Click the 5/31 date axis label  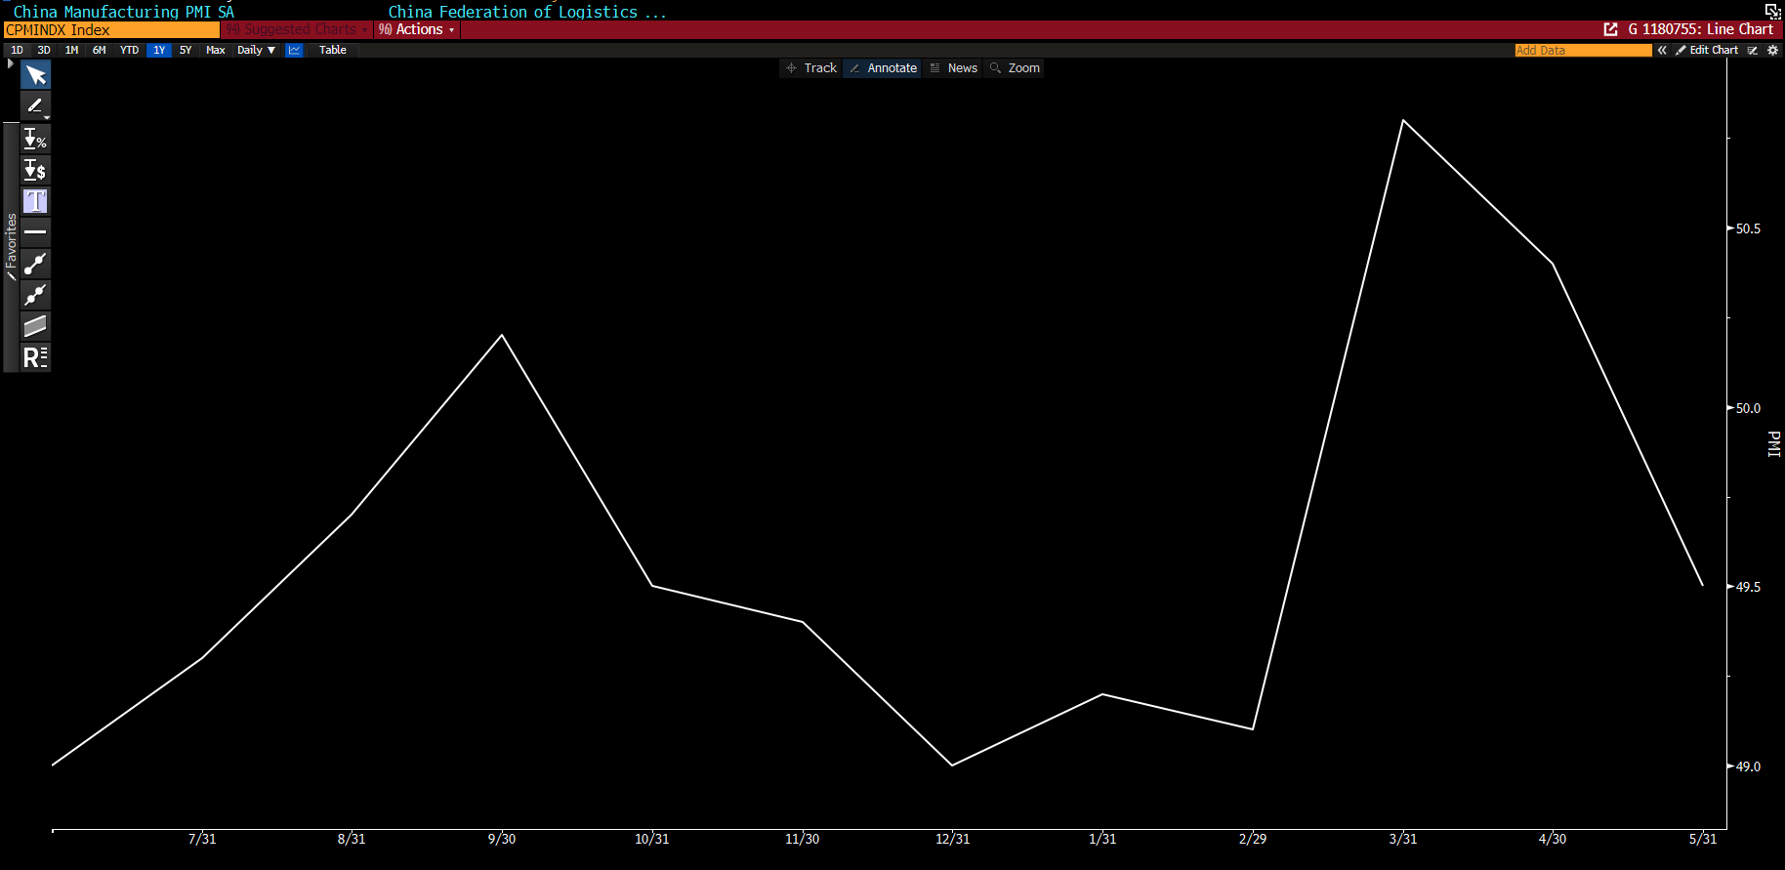point(1703,839)
